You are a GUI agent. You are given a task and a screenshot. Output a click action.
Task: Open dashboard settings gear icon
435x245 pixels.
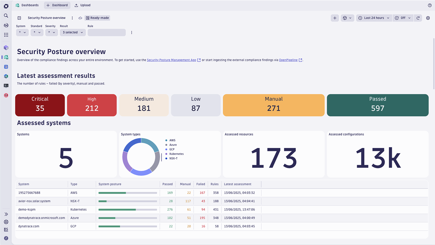(x=428, y=18)
